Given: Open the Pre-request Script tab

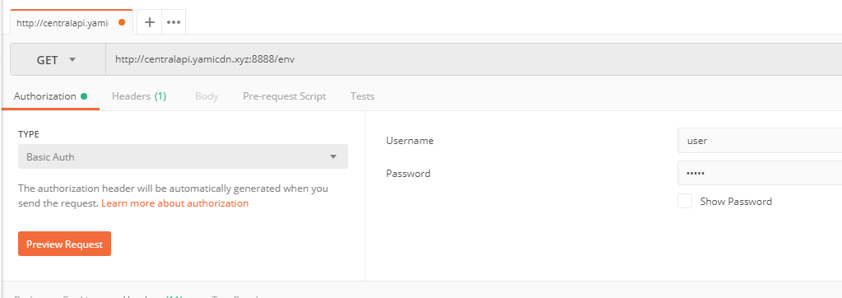Looking at the screenshot, I should click(x=285, y=96).
